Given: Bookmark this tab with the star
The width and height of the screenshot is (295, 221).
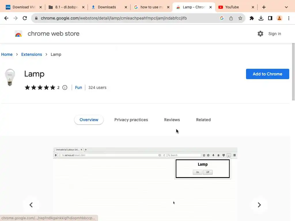Looking at the screenshot, I should (x=240, y=18).
